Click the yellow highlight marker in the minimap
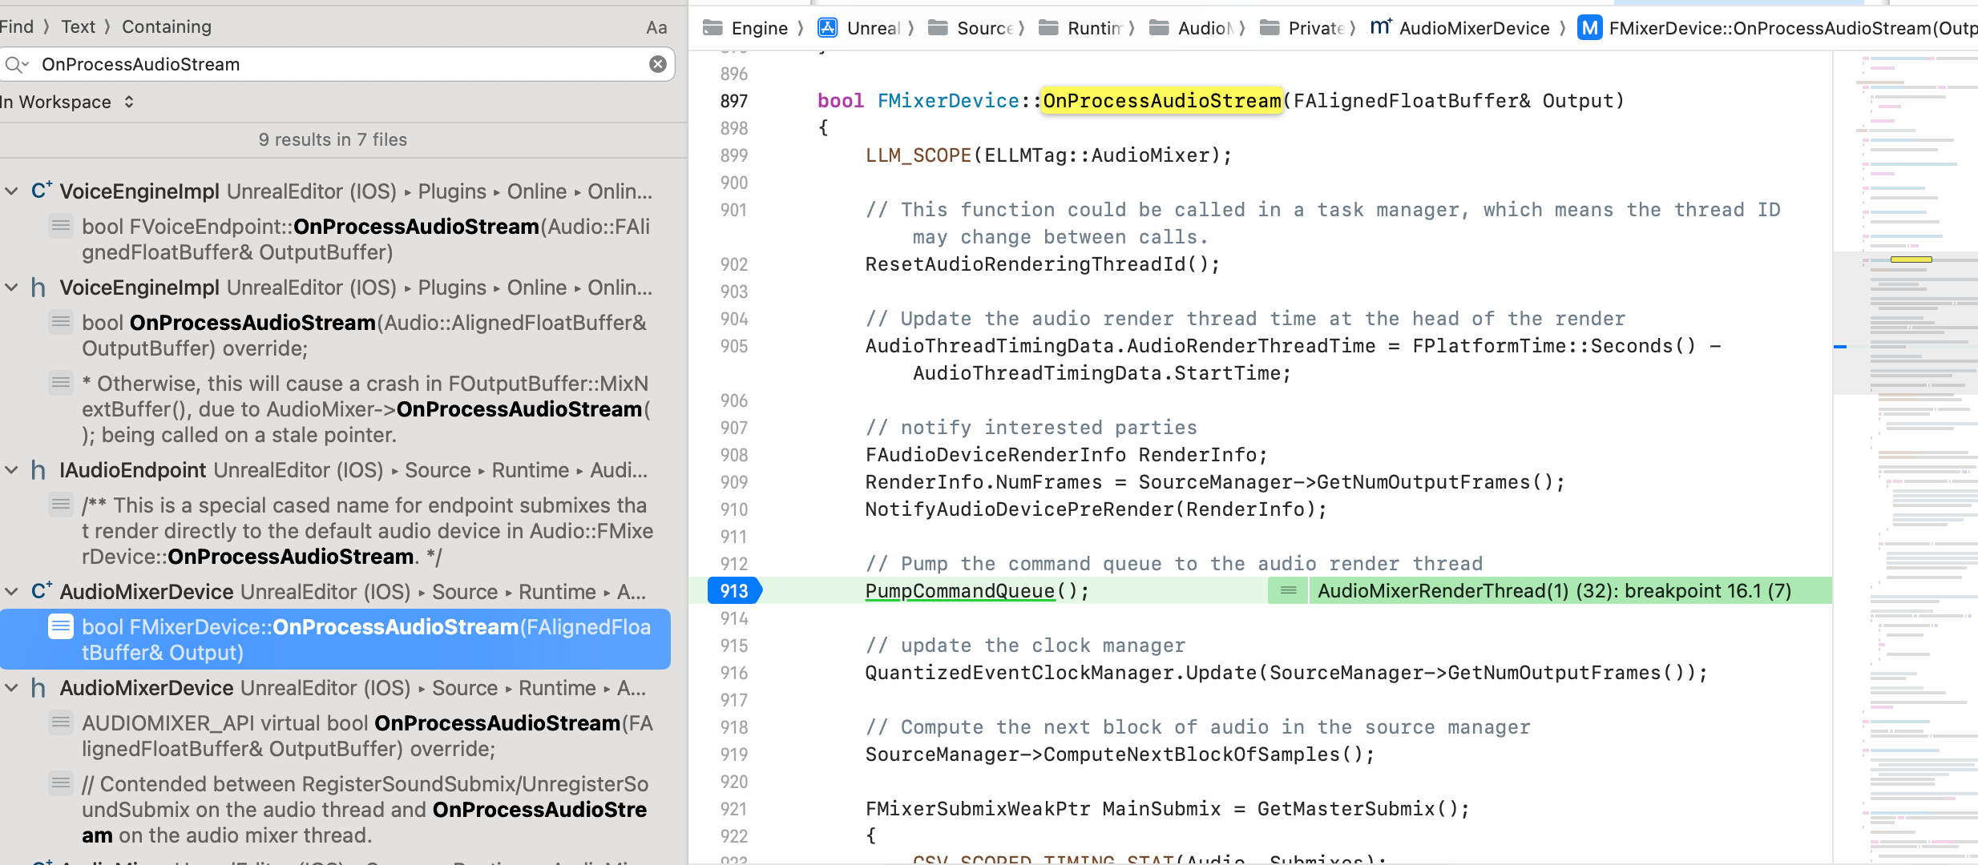1978x865 pixels. [1911, 259]
